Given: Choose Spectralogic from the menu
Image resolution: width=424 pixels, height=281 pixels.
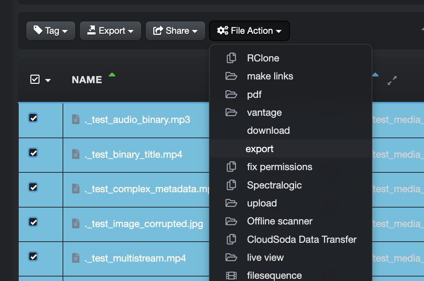Looking at the screenshot, I should (x=291, y=185).
